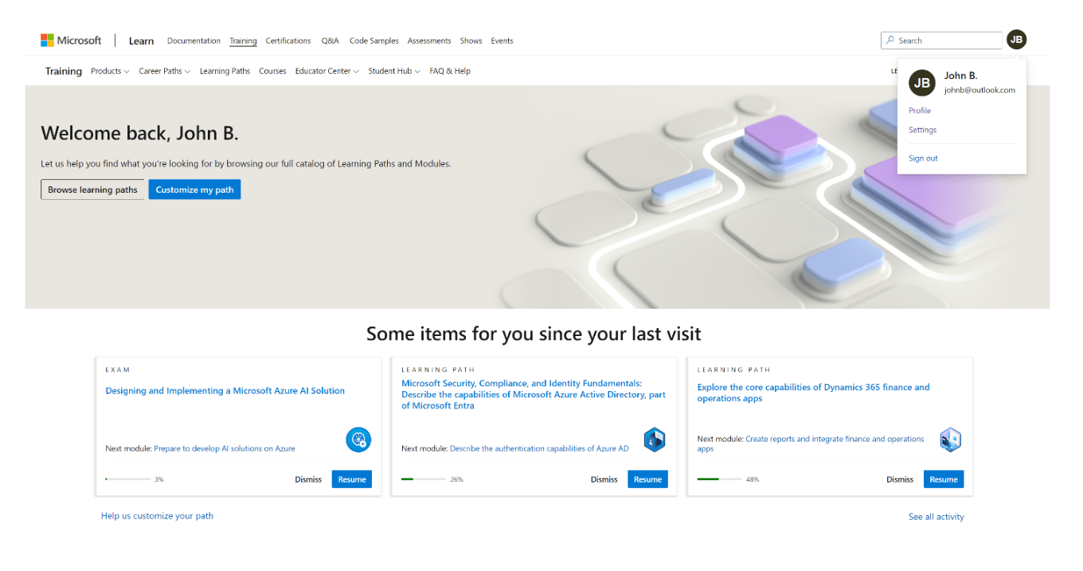Switch to the Documentation tab
The width and height of the screenshot is (1083, 571).
194,41
